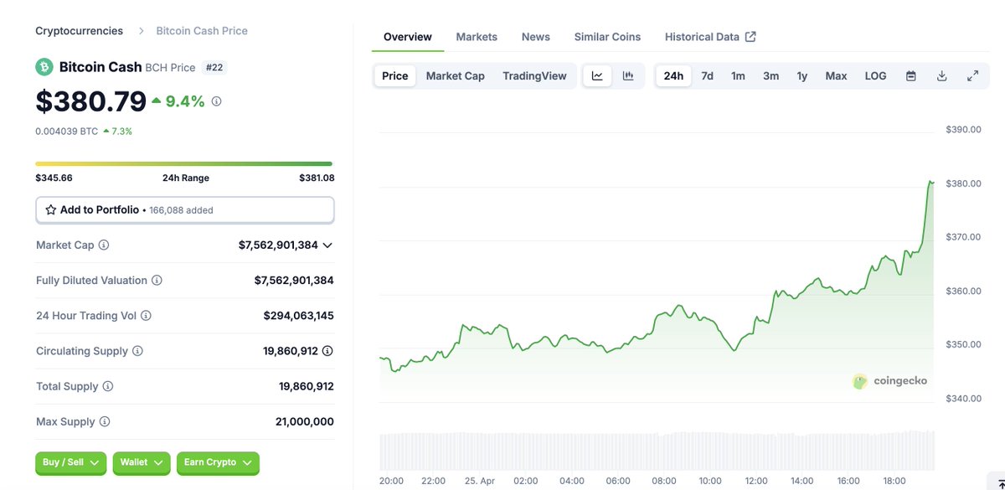Open the Wallet dropdown
Image resolution: width=1005 pixels, height=490 pixels.
tap(142, 462)
